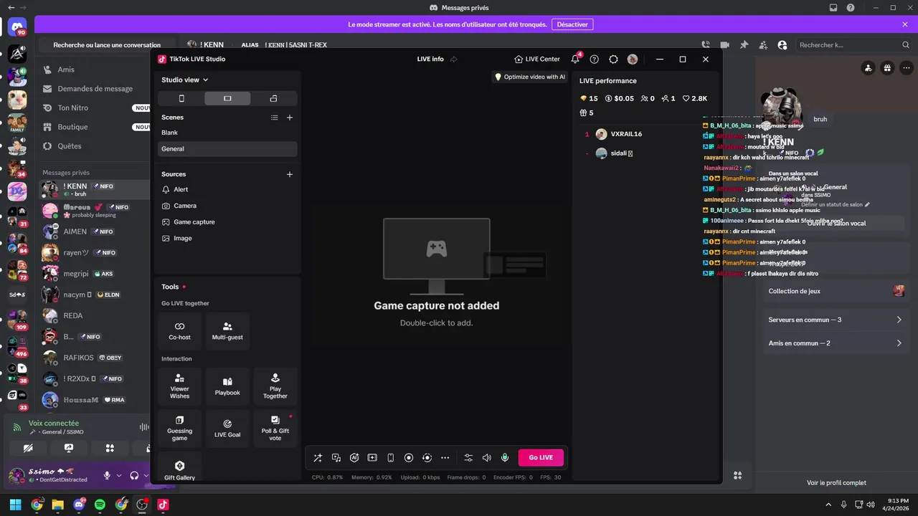918x516 pixels.
Task: Toggle the speaker volume icon
Action: 487,457
